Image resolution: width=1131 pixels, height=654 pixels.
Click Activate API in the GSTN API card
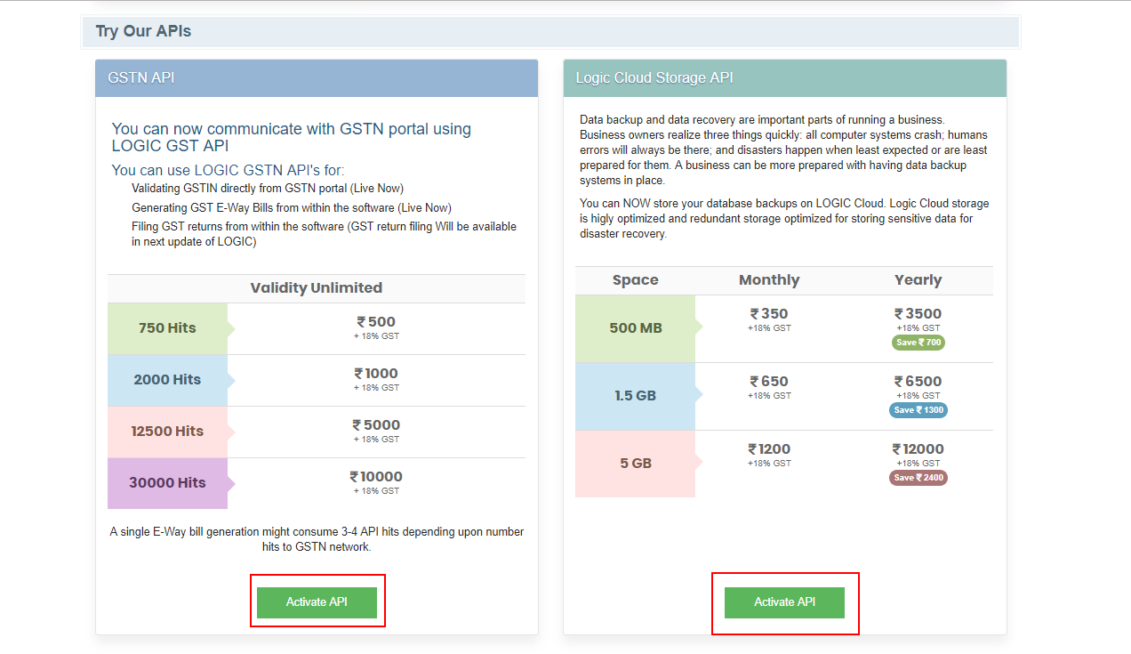tap(317, 602)
